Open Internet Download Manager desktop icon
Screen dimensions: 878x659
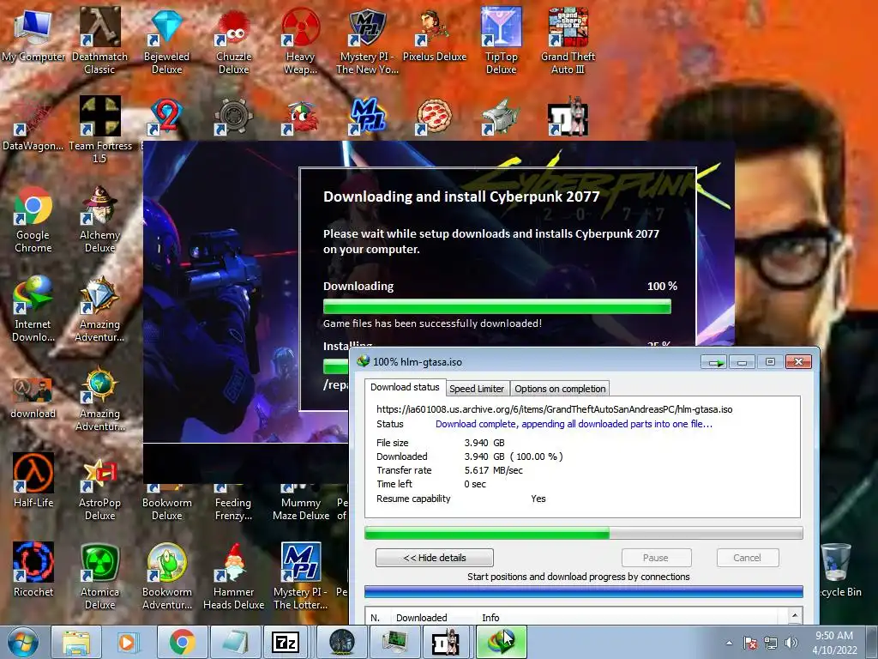point(33,309)
